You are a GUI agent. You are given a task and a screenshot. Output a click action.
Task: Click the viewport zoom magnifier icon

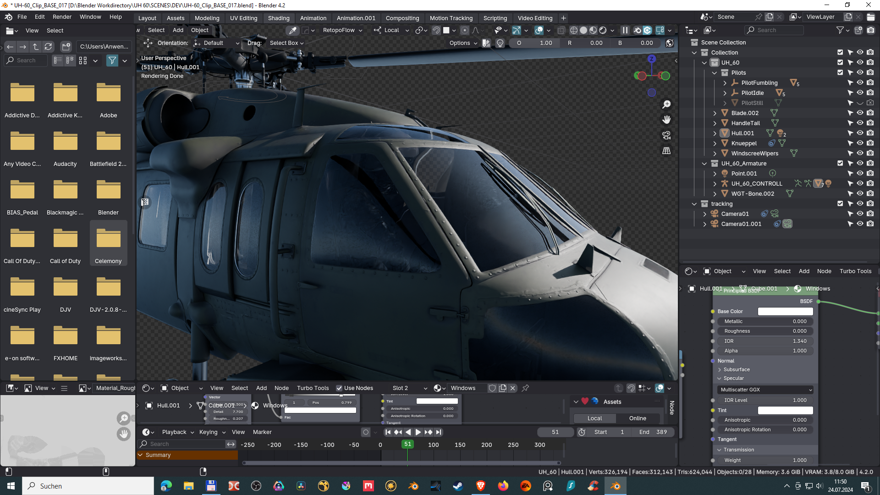click(x=666, y=104)
